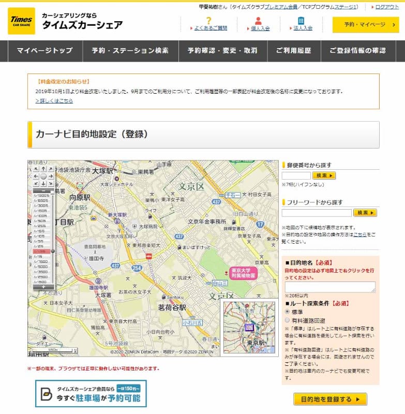
Task: Click 向原駅 label on the map
Action: (80, 198)
